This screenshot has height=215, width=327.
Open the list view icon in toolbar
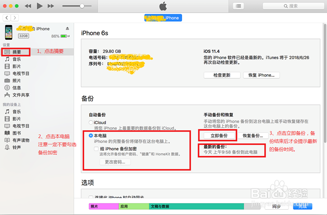coord(238,6)
